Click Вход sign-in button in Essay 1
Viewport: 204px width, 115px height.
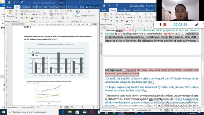(82, 7)
